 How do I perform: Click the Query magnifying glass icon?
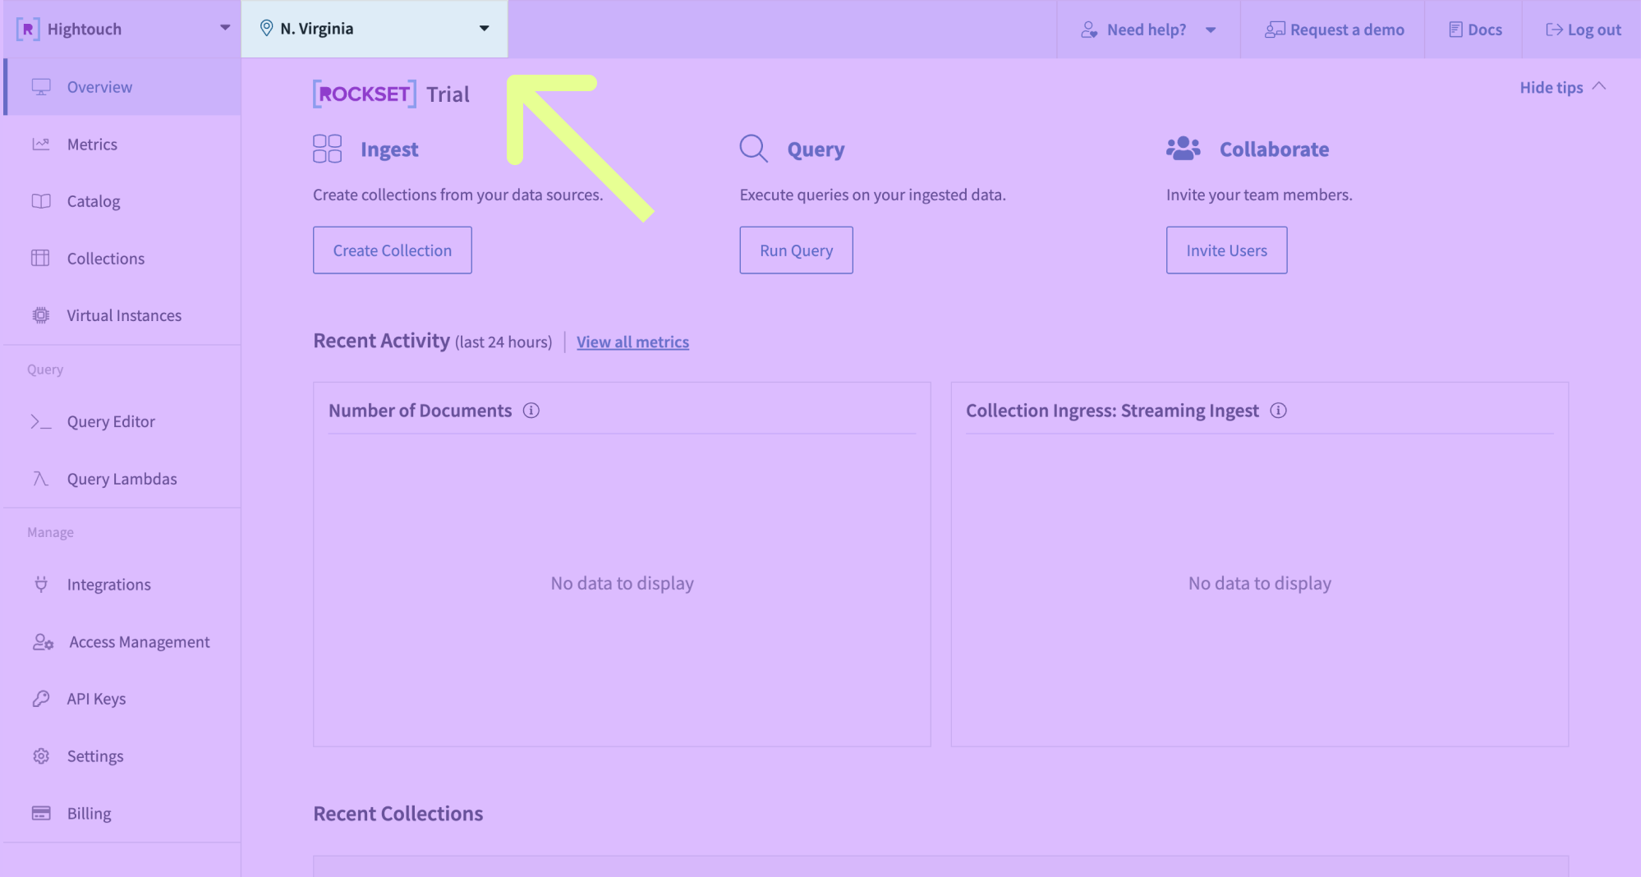pyautogui.click(x=753, y=149)
